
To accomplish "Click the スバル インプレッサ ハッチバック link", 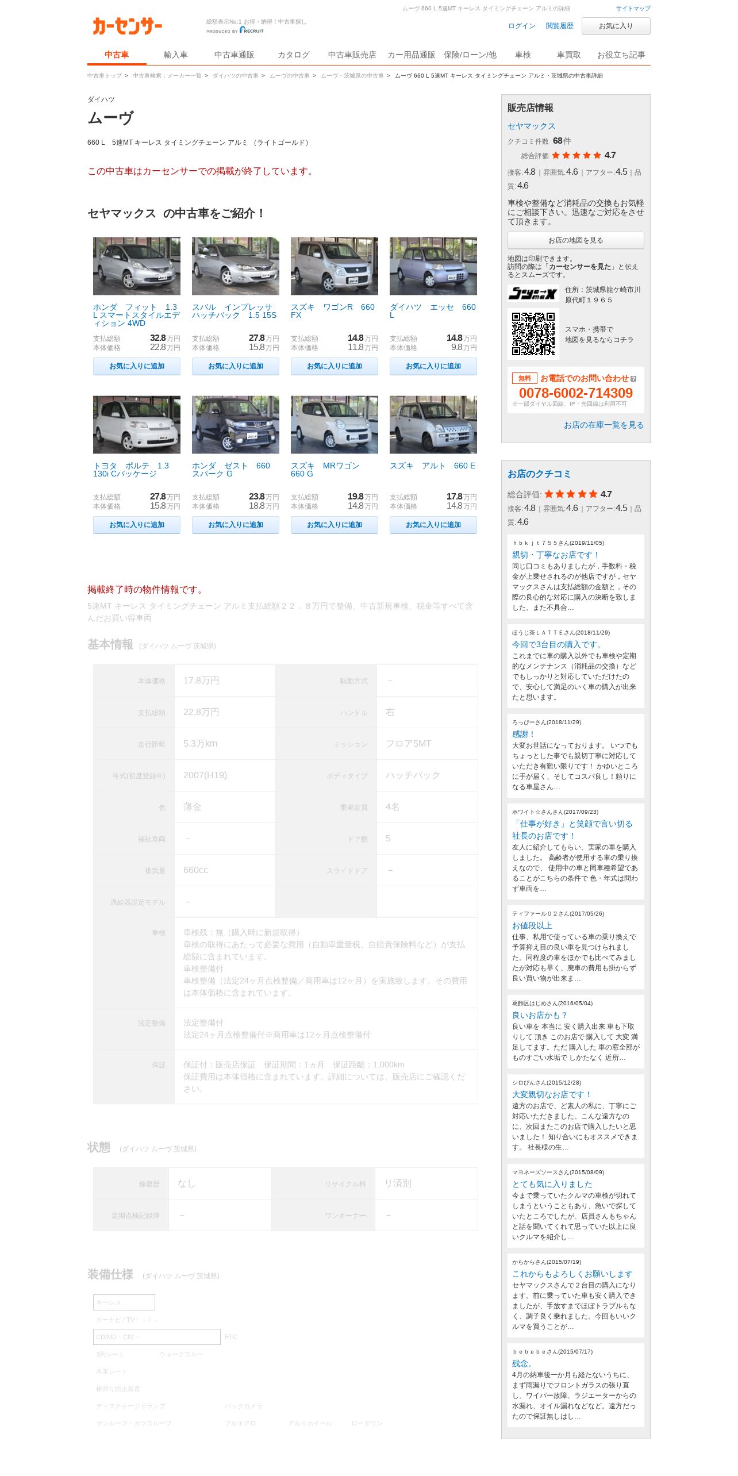I will (235, 311).
